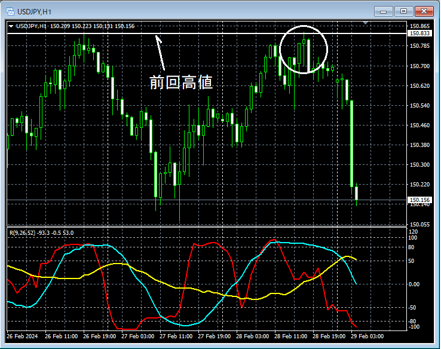Viewport: 441px width, 349px height.
Task: Click the 150.620 price scale value
Action: point(419,86)
